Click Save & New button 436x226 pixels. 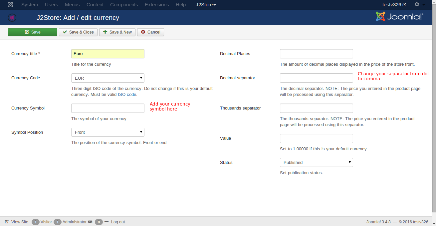pos(117,32)
